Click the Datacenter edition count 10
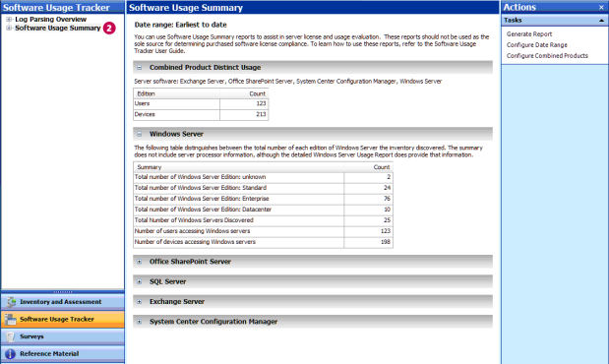The image size is (609, 364). (388, 210)
